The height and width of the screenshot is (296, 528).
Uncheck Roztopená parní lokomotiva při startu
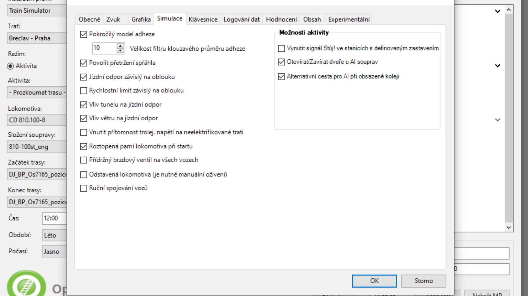(84, 146)
